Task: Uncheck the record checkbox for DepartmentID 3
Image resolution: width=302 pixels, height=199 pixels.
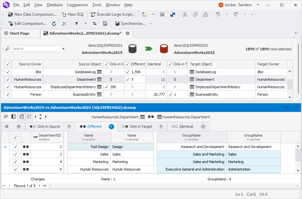Action: tap(15, 154)
